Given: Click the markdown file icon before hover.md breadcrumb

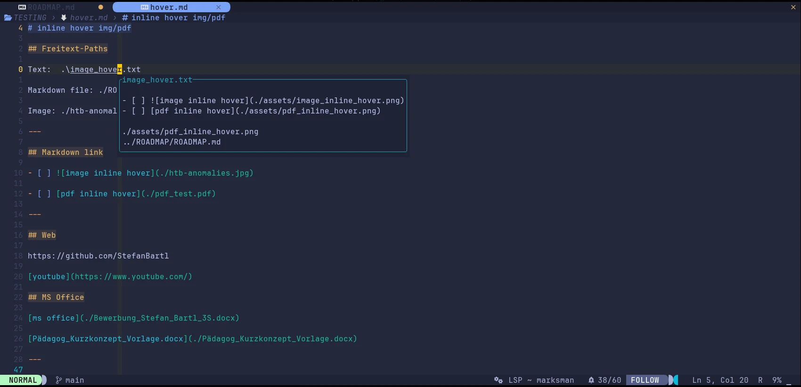Looking at the screenshot, I should (64, 17).
